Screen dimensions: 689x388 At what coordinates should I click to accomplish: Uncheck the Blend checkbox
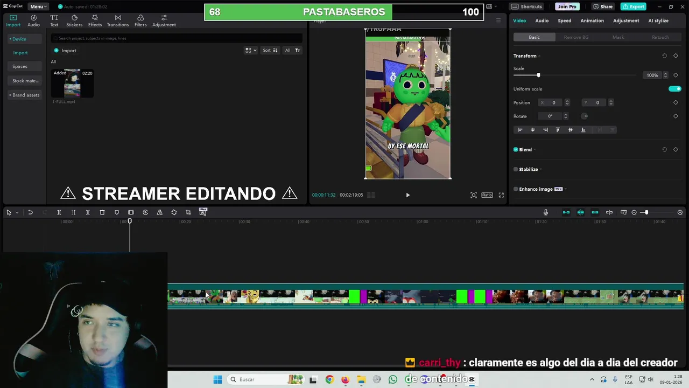point(516,150)
